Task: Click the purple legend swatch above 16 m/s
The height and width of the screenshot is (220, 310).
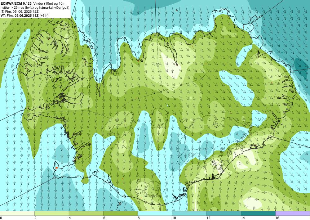Action: (x=293, y=213)
